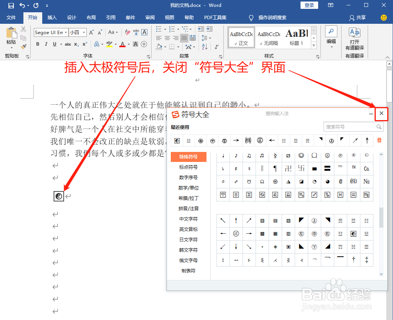The width and height of the screenshot is (393, 320).
Task: Toggle Justify alignment button
Action: tap(184, 38)
